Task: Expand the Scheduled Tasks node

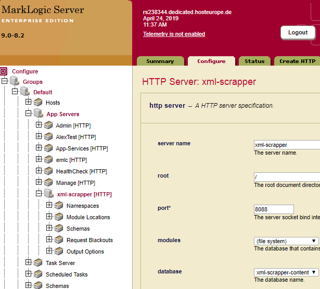Action: (x=29, y=273)
